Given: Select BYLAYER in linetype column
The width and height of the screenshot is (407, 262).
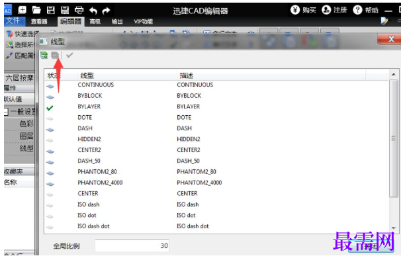Looking at the screenshot, I should point(89,107).
